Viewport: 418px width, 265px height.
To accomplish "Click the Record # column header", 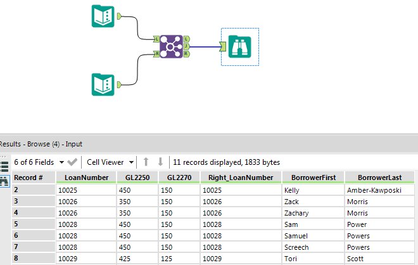I will (x=34, y=178).
